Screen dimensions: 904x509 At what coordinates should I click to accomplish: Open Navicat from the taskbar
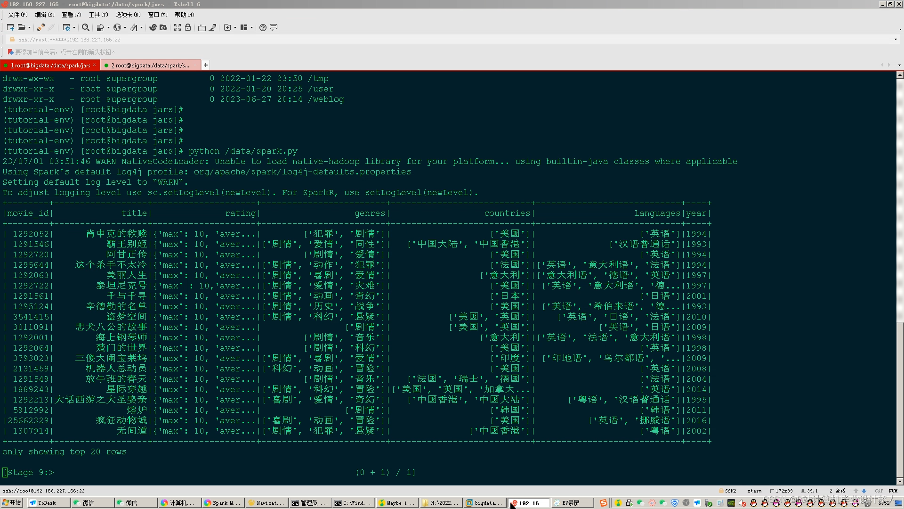click(266, 503)
